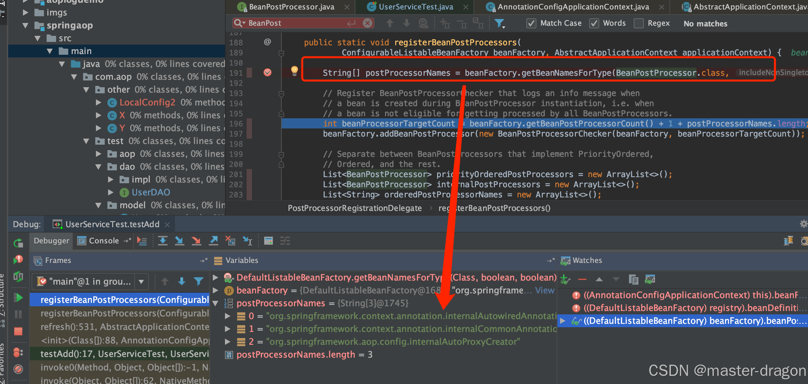Screen dimensions: 808x384
Task: Open the Evaluate Expression calculator icon
Action: 269,241
